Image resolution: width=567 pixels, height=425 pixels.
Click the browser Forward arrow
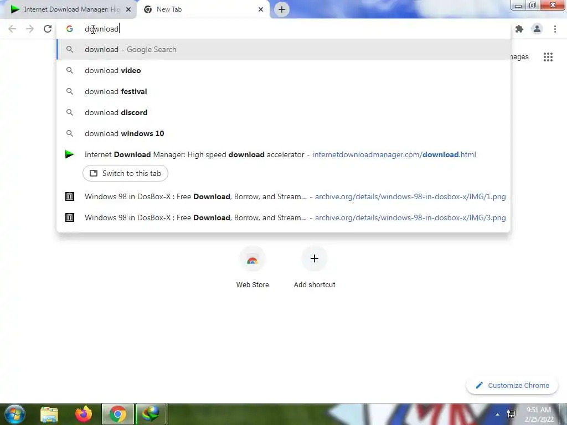click(x=30, y=29)
